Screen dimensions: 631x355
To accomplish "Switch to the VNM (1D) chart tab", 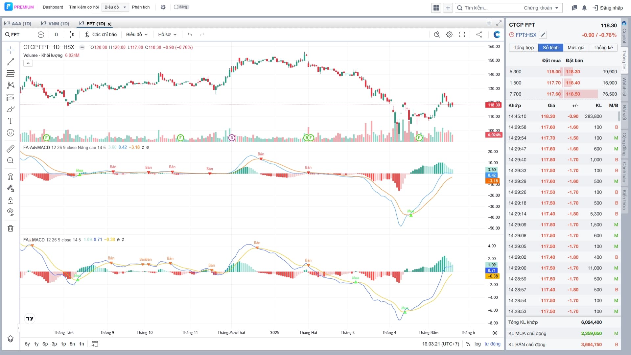I will click(55, 24).
